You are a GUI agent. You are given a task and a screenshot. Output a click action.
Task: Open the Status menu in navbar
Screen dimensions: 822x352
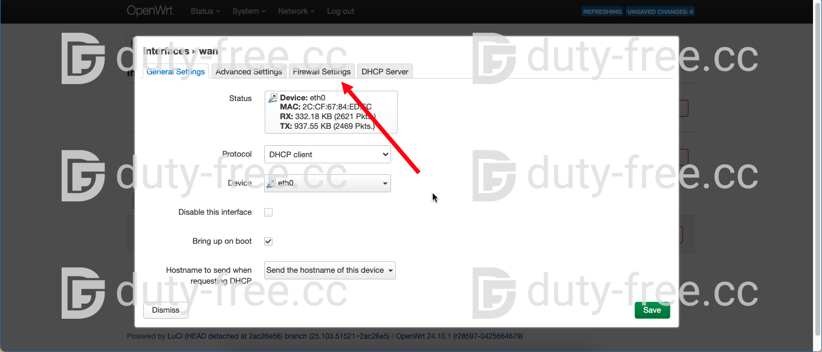(205, 11)
